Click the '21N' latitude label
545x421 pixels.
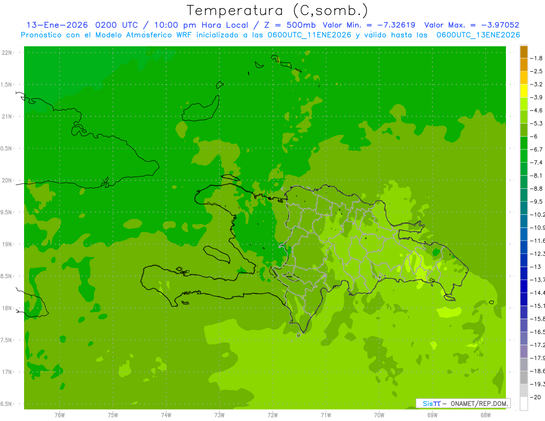point(7,116)
